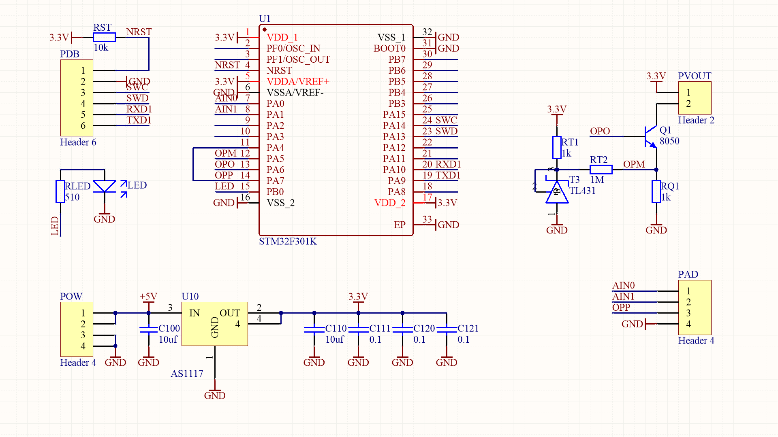Screen dimensions: 778x437
Task: Select the RQ1 1k resistor
Action: click(x=656, y=191)
